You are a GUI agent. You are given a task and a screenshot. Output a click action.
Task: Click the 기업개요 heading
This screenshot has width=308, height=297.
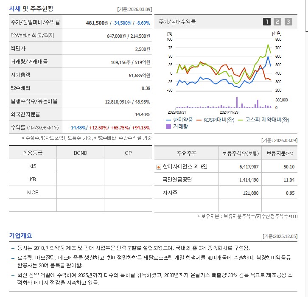click(20, 235)
